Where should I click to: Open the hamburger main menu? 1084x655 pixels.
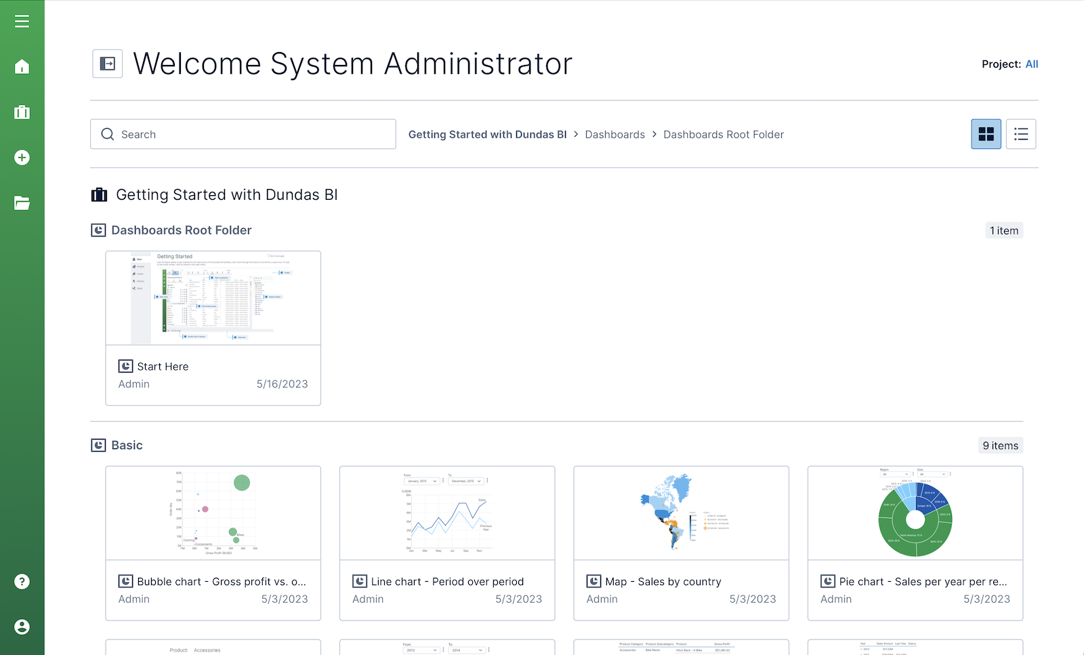[x=22, y=22]
